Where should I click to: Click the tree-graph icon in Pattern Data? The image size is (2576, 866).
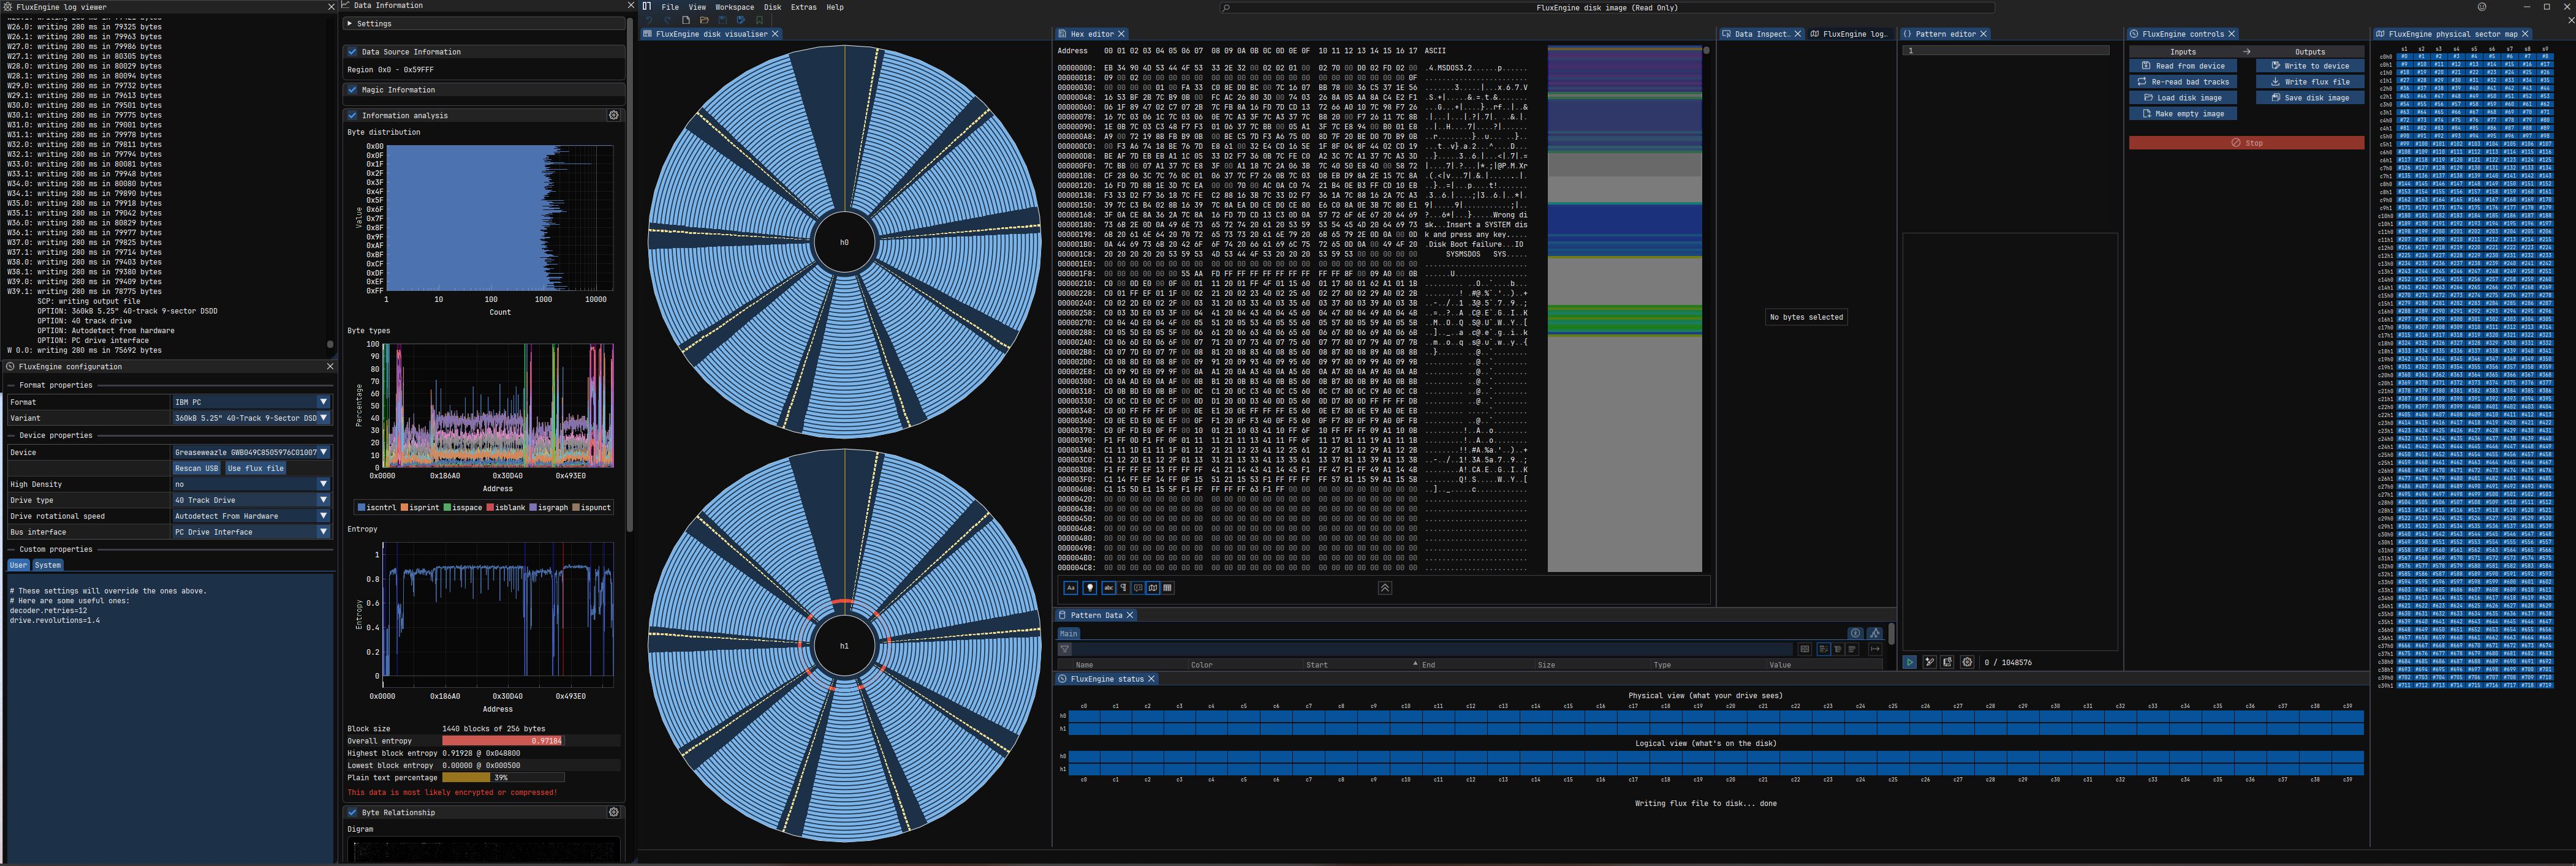click(x=1875, y=633)
